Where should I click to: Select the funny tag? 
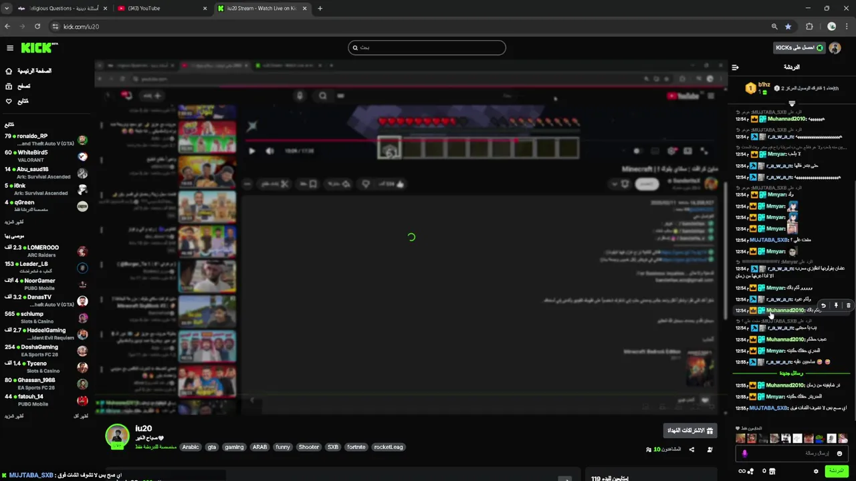(283, 447)
